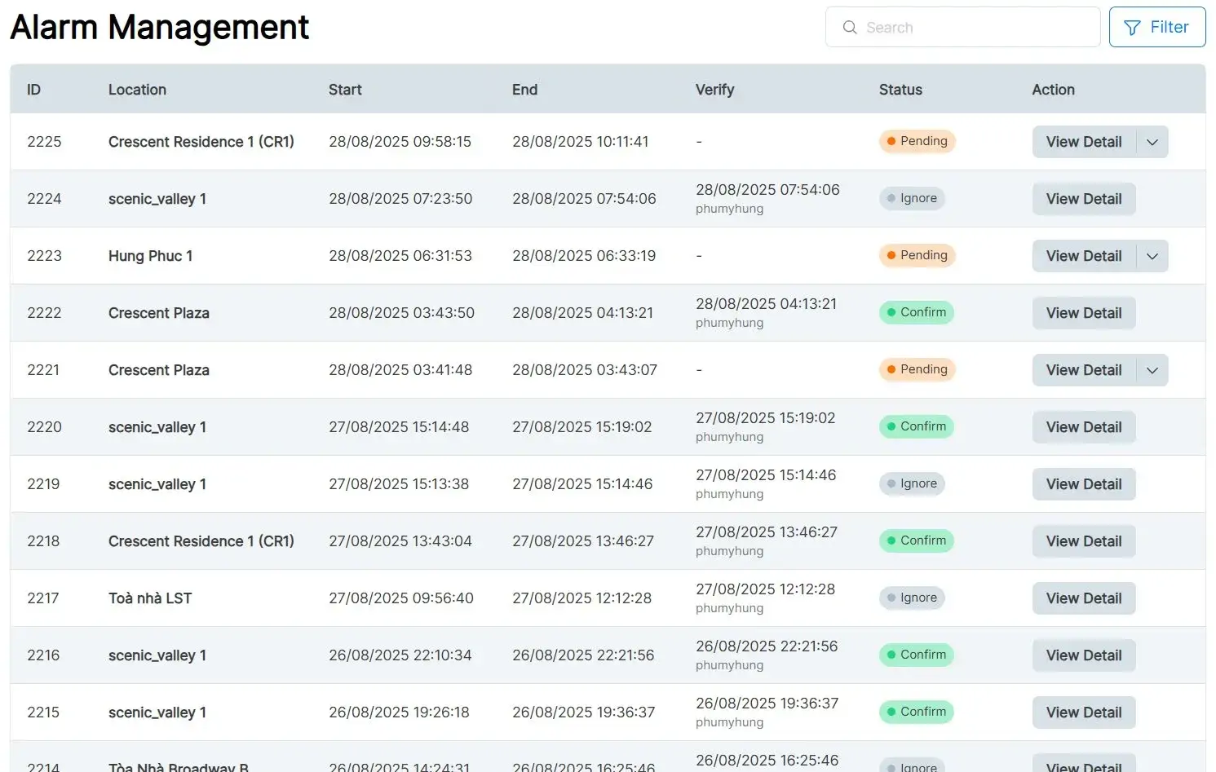The image size is (1216, 772).
Task: View Detail of alarm 2221
Action: point(1084,370)
